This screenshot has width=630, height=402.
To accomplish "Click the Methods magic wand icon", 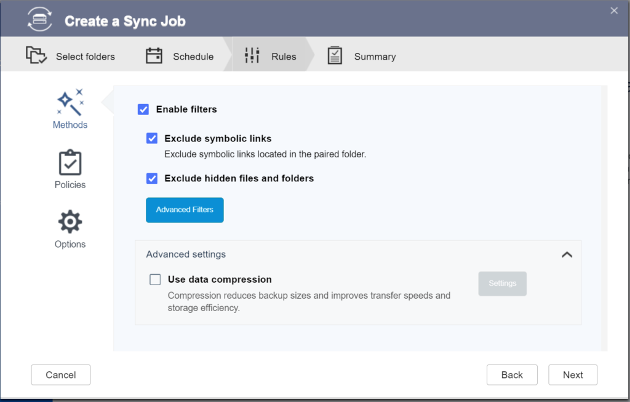I will 70,102.
